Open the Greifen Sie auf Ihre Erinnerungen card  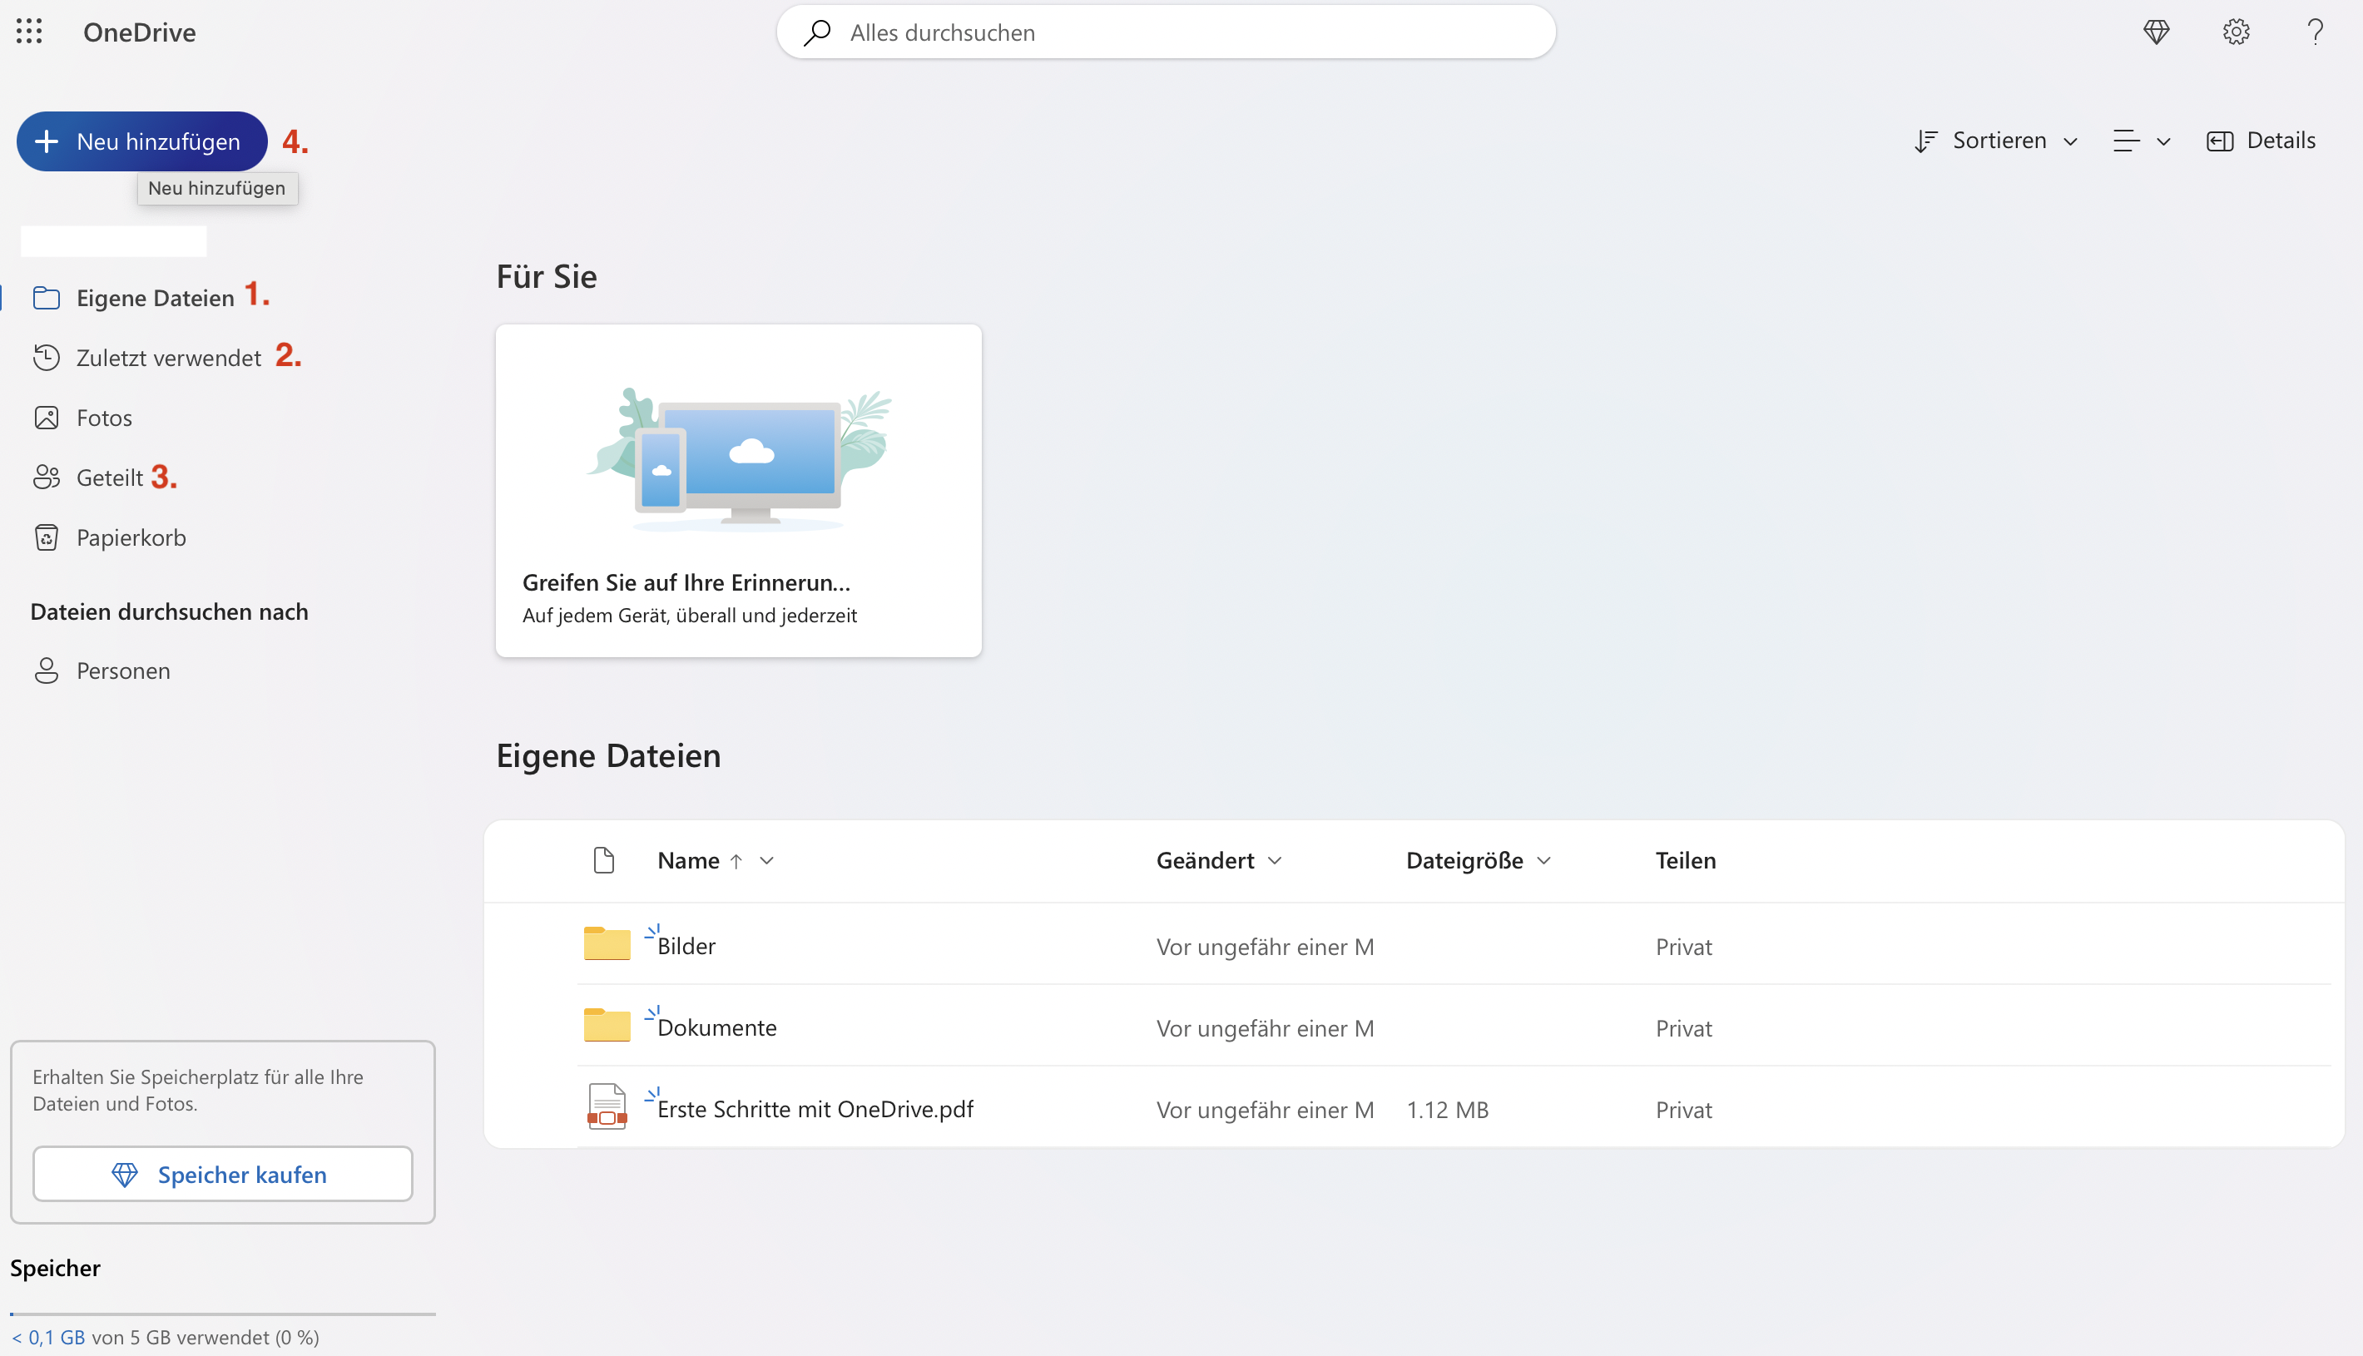739,491
